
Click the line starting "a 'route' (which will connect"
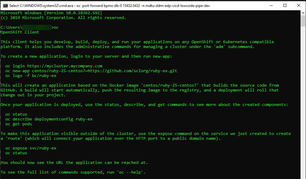click(110, 139)
